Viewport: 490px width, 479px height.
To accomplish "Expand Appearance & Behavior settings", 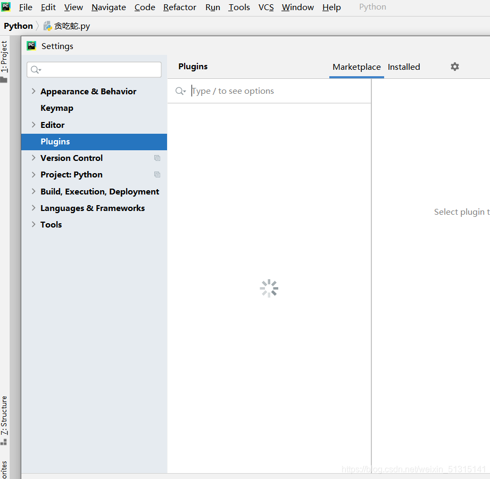I will click(x=34, y=91).
